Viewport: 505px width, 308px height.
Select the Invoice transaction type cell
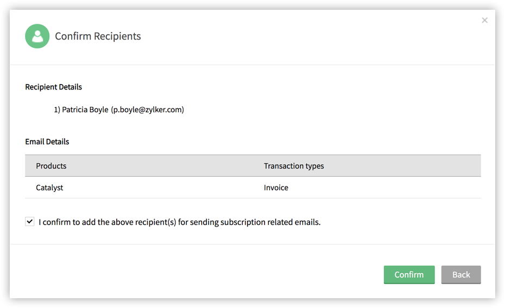pos(276,188)
